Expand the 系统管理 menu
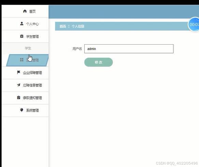 tap(25, 110)
